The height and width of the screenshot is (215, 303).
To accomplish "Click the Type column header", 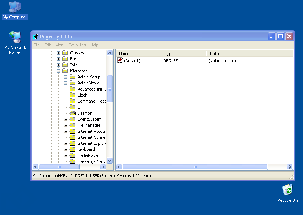I will point(184,54).
